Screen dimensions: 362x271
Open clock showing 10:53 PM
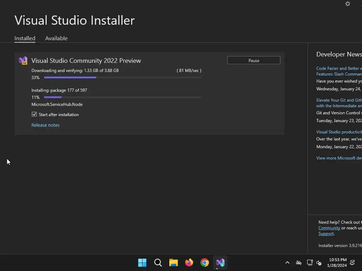click(x=337, y=263)
